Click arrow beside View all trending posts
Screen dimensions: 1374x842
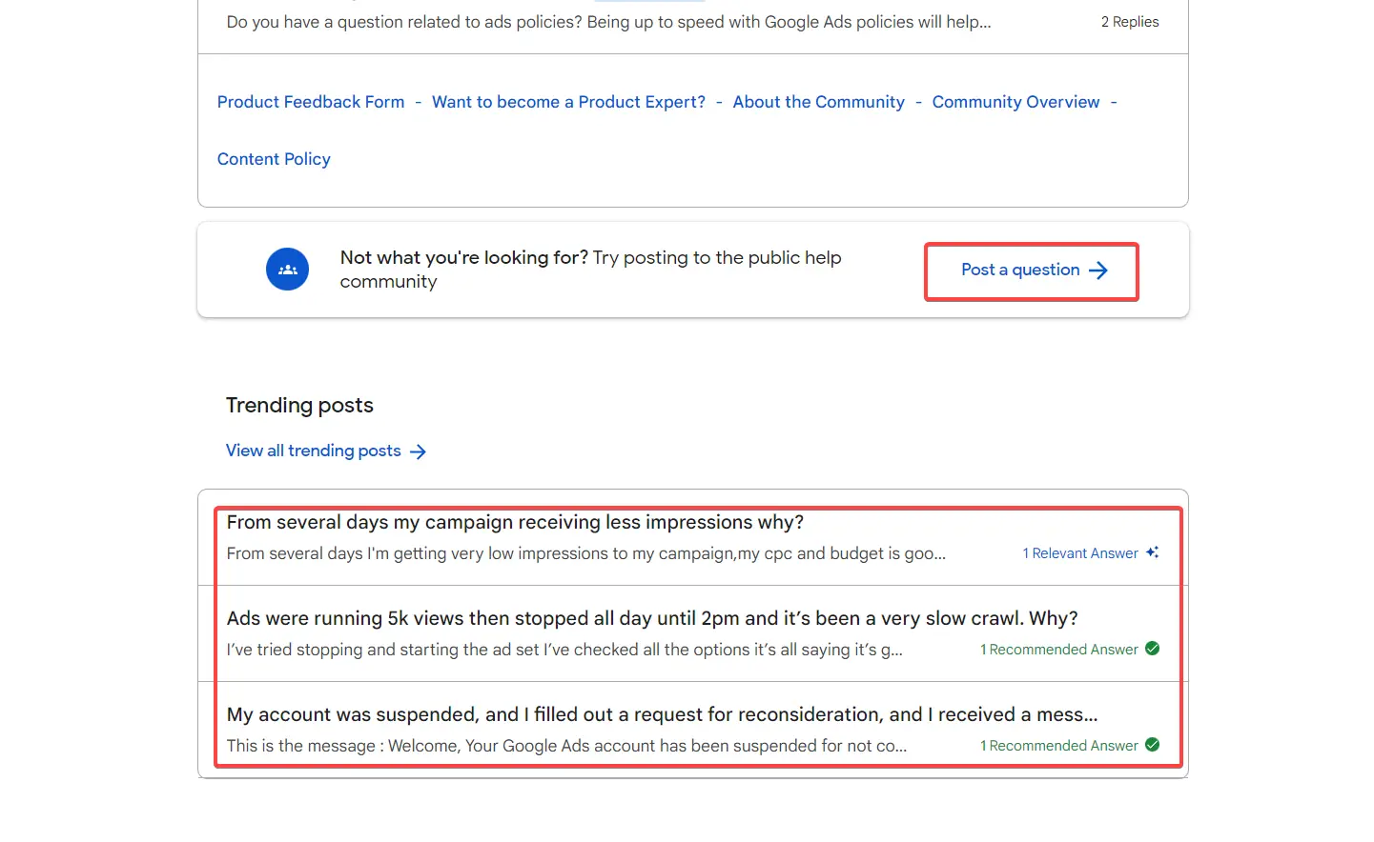[x=418, y=451]
